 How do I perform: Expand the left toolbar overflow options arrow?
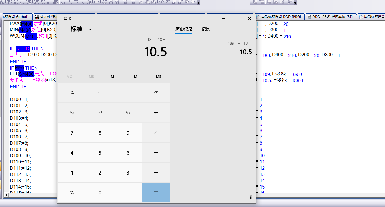click(198, 3)
